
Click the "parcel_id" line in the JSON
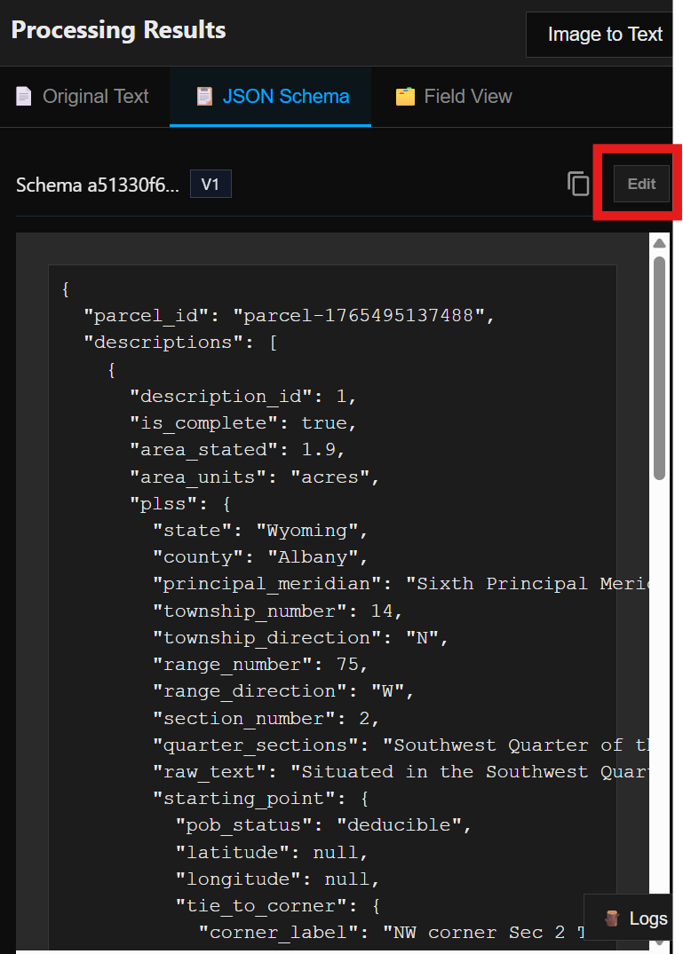[290, 315]
